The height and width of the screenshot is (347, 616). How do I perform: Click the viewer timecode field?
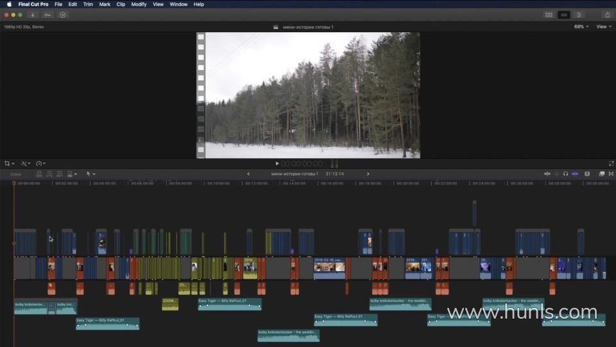click(x=302, y=164)
